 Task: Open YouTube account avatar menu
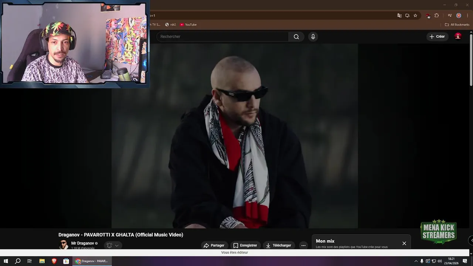coord(458,36)
